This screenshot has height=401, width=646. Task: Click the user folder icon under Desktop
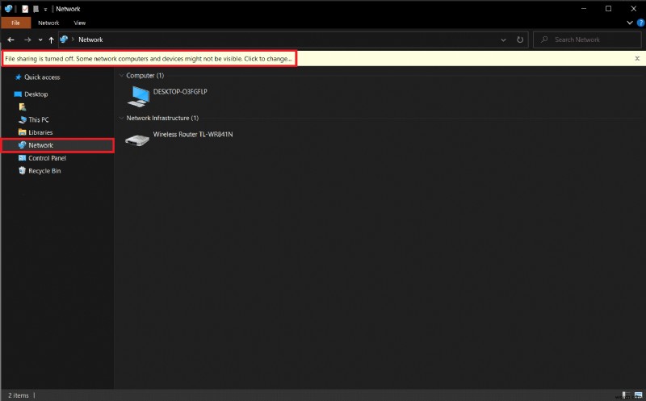coord(23,107)
